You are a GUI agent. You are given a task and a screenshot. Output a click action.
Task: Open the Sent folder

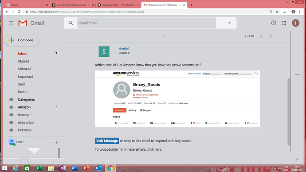(x=21, y=84)
